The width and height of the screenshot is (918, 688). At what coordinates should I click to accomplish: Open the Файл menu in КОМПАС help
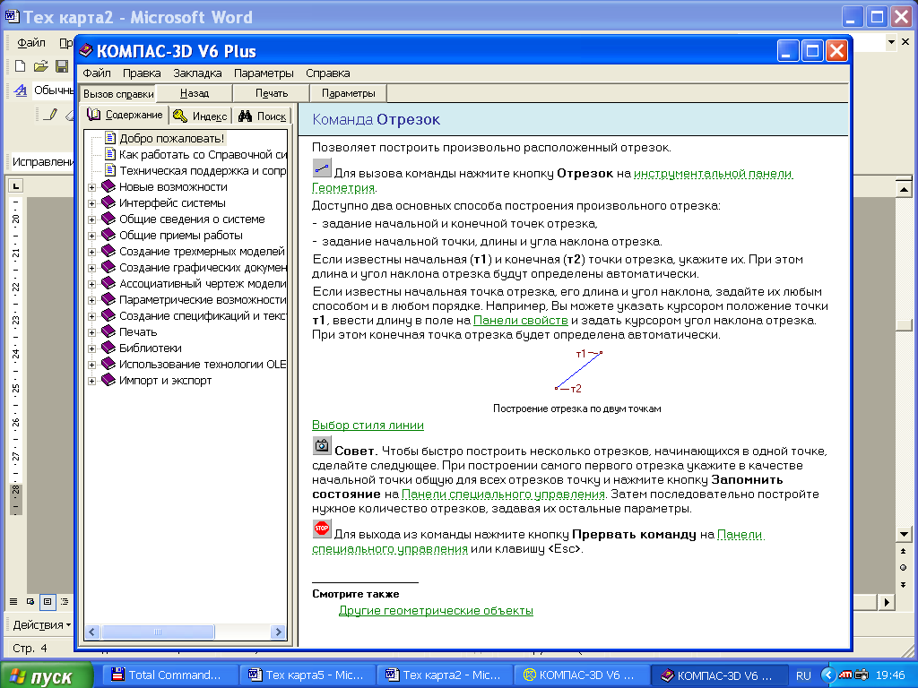pos(97,73)
